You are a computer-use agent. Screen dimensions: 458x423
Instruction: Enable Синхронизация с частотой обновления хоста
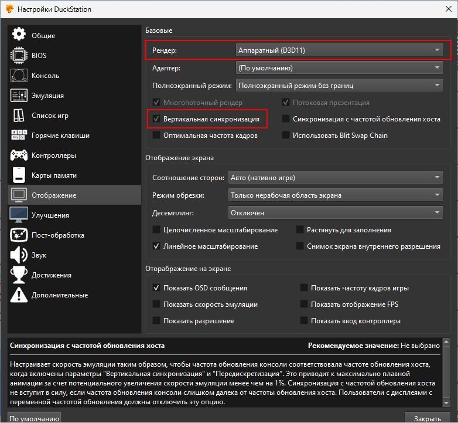pos(285,119)
